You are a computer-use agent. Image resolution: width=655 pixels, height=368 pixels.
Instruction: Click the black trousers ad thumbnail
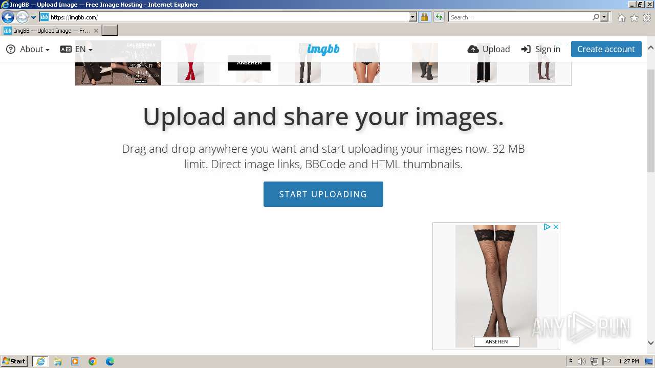point(484,63)
